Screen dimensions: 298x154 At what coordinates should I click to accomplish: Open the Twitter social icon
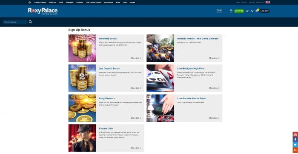point(295,145)
